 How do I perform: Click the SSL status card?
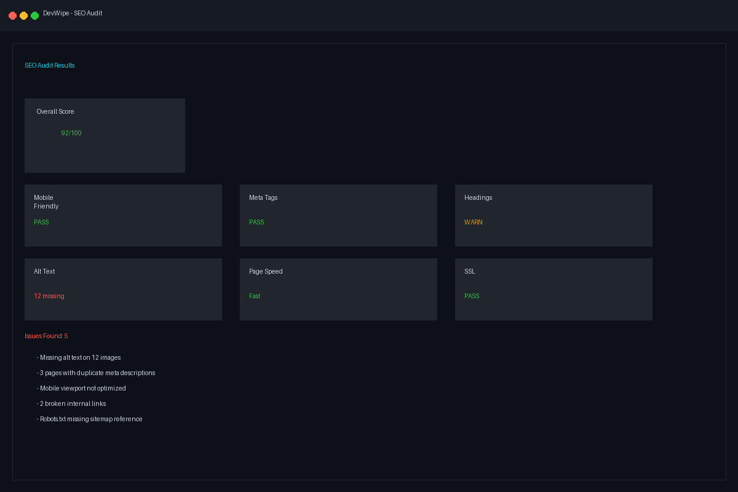pos(553,289)
